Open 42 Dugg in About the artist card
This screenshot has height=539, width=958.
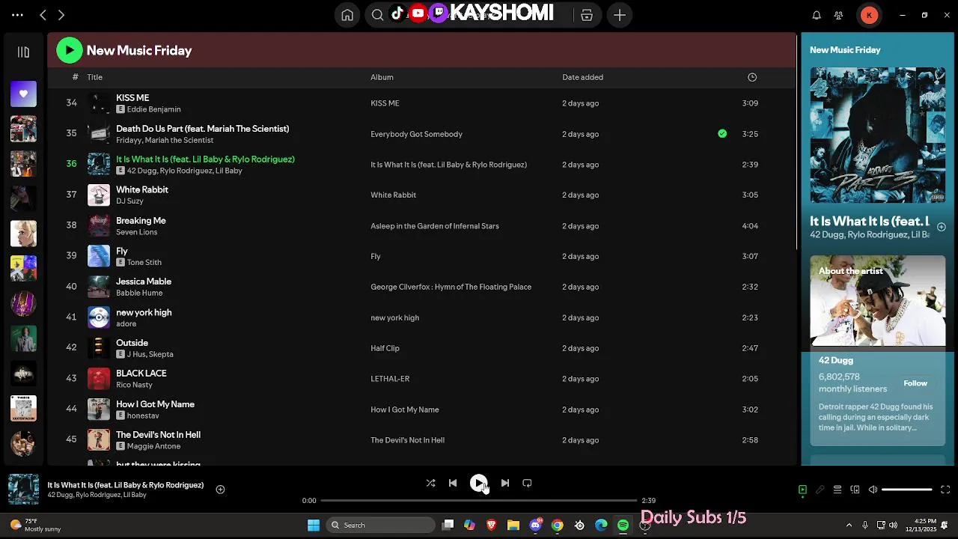click(x=835, y=360)
